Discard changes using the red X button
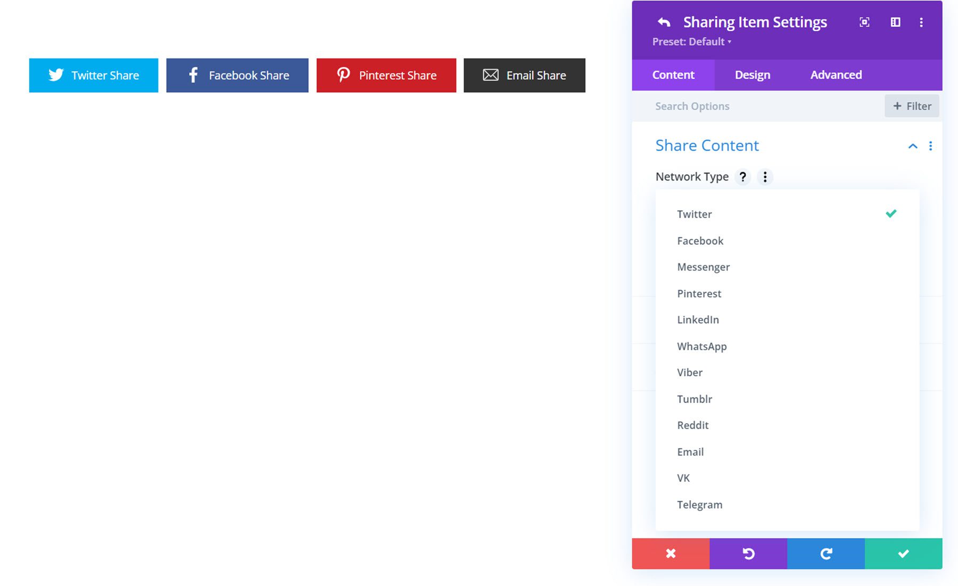This screenshot has width=958, height=586. pyautogui.click(x=671, y=554)
